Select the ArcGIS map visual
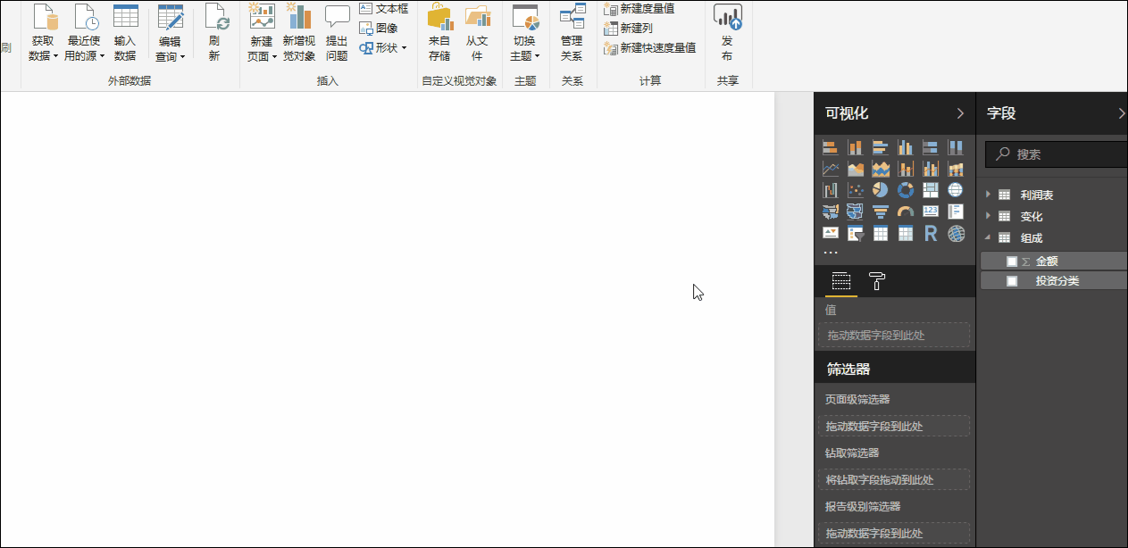1128x548 pixels. [956, 233]
